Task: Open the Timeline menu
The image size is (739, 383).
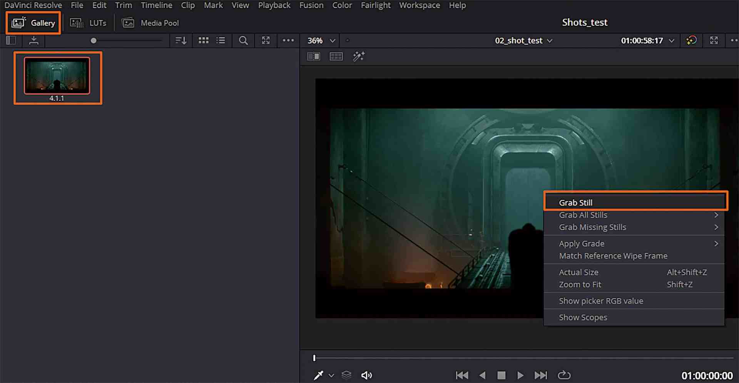Action: [156, 5]
